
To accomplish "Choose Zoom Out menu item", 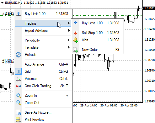I will tap(43, 103).
